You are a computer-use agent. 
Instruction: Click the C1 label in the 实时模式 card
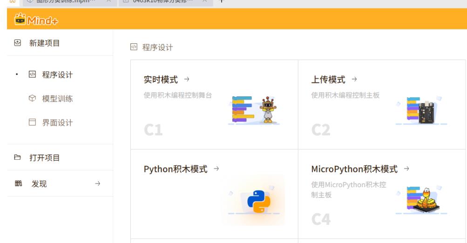click(153, 130)
